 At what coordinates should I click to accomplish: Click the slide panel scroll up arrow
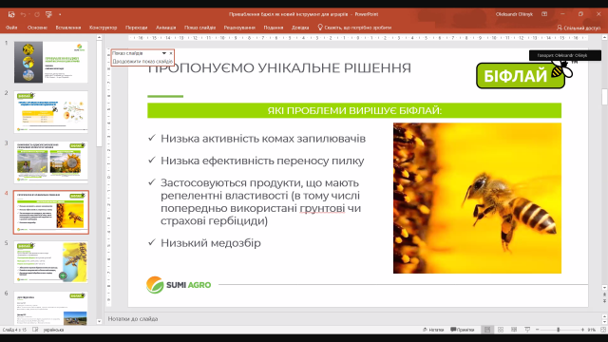[x=99, y=38]
